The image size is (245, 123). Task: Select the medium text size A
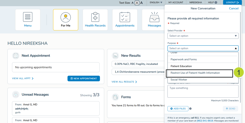click(x=137, y=3)
